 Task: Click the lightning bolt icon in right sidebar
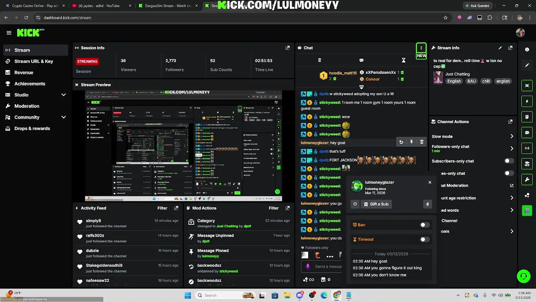(x=527, y=102)
